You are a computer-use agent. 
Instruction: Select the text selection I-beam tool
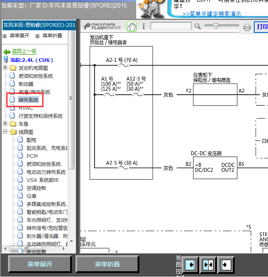tap(144, 26)
